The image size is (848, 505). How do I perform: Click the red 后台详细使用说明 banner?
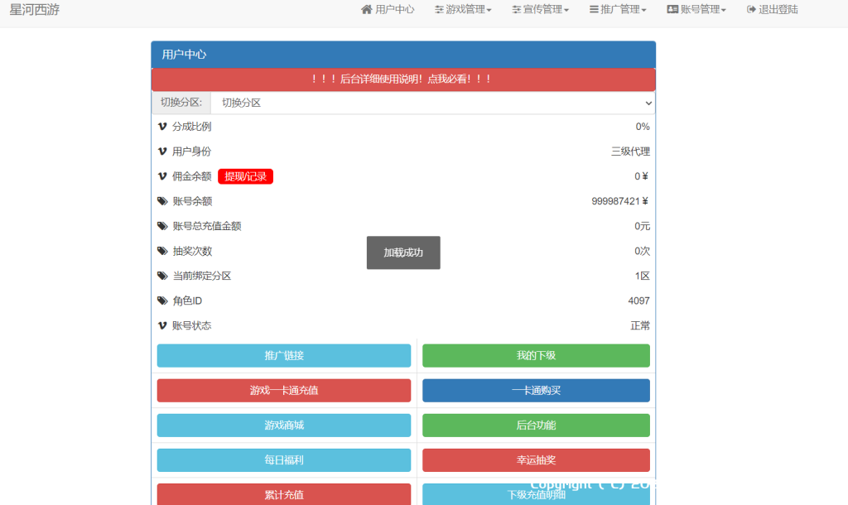coord(403,79)
